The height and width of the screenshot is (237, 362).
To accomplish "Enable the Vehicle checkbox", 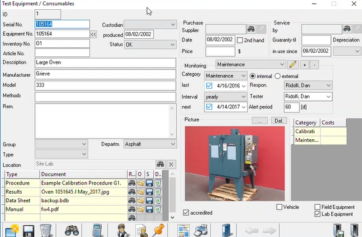I will (279, 207).
